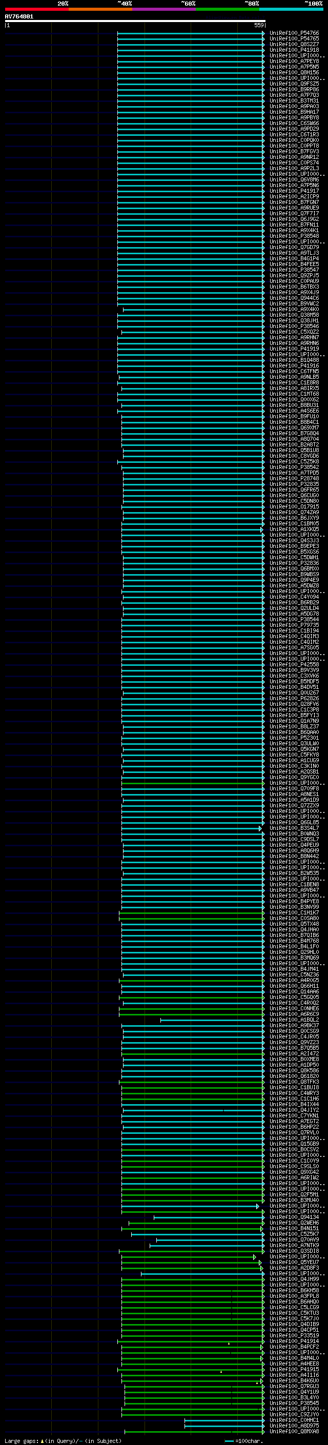Click the UniRef100_A9NR12 label

(294, 157)
